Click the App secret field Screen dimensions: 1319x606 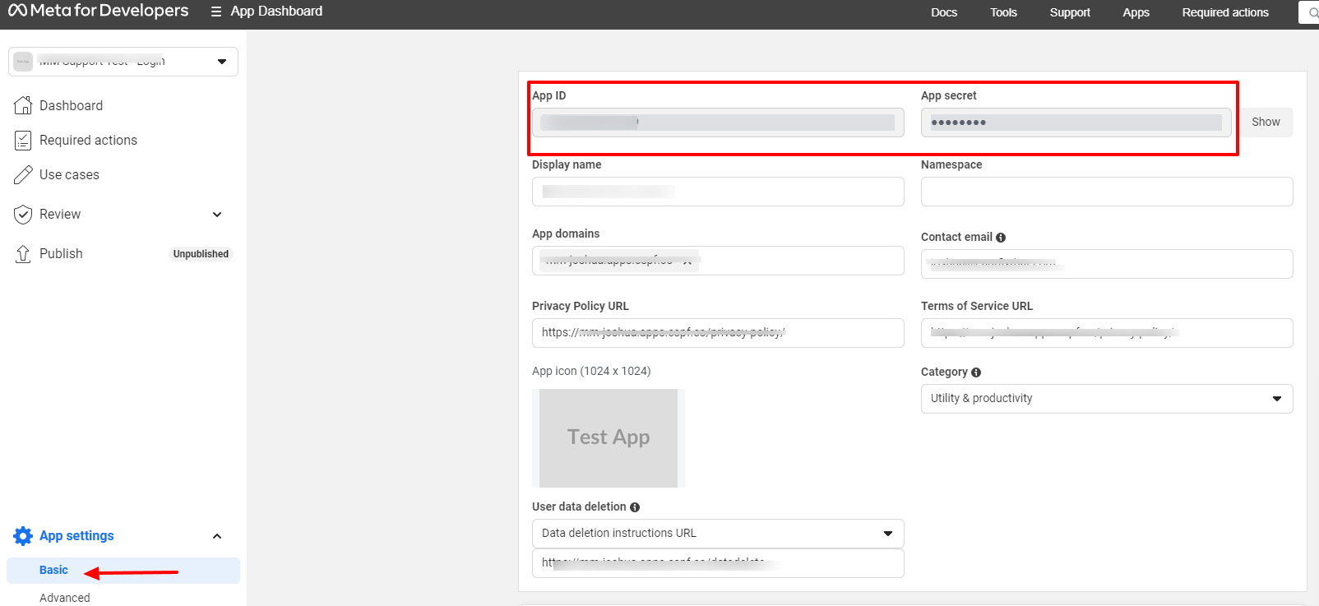[1076, 123]
